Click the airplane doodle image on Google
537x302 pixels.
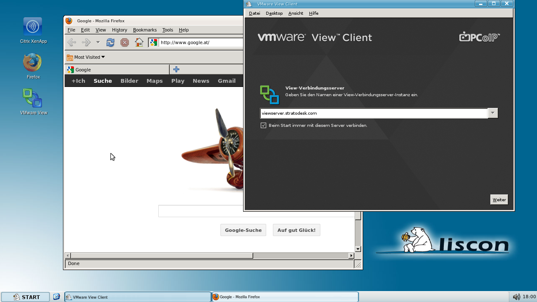[212, 149]
